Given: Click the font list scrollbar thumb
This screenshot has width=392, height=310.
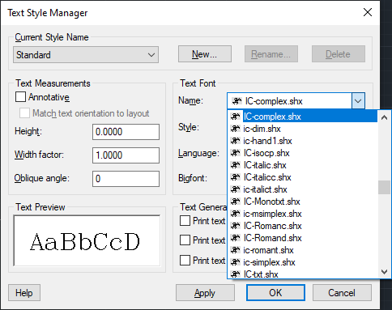Looking at the screenshot, I should [384, 187].
